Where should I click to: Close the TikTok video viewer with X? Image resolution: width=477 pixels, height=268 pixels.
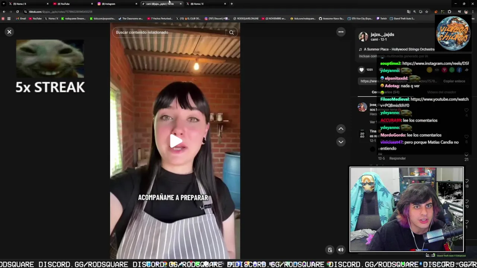click(x=9, y=32)
